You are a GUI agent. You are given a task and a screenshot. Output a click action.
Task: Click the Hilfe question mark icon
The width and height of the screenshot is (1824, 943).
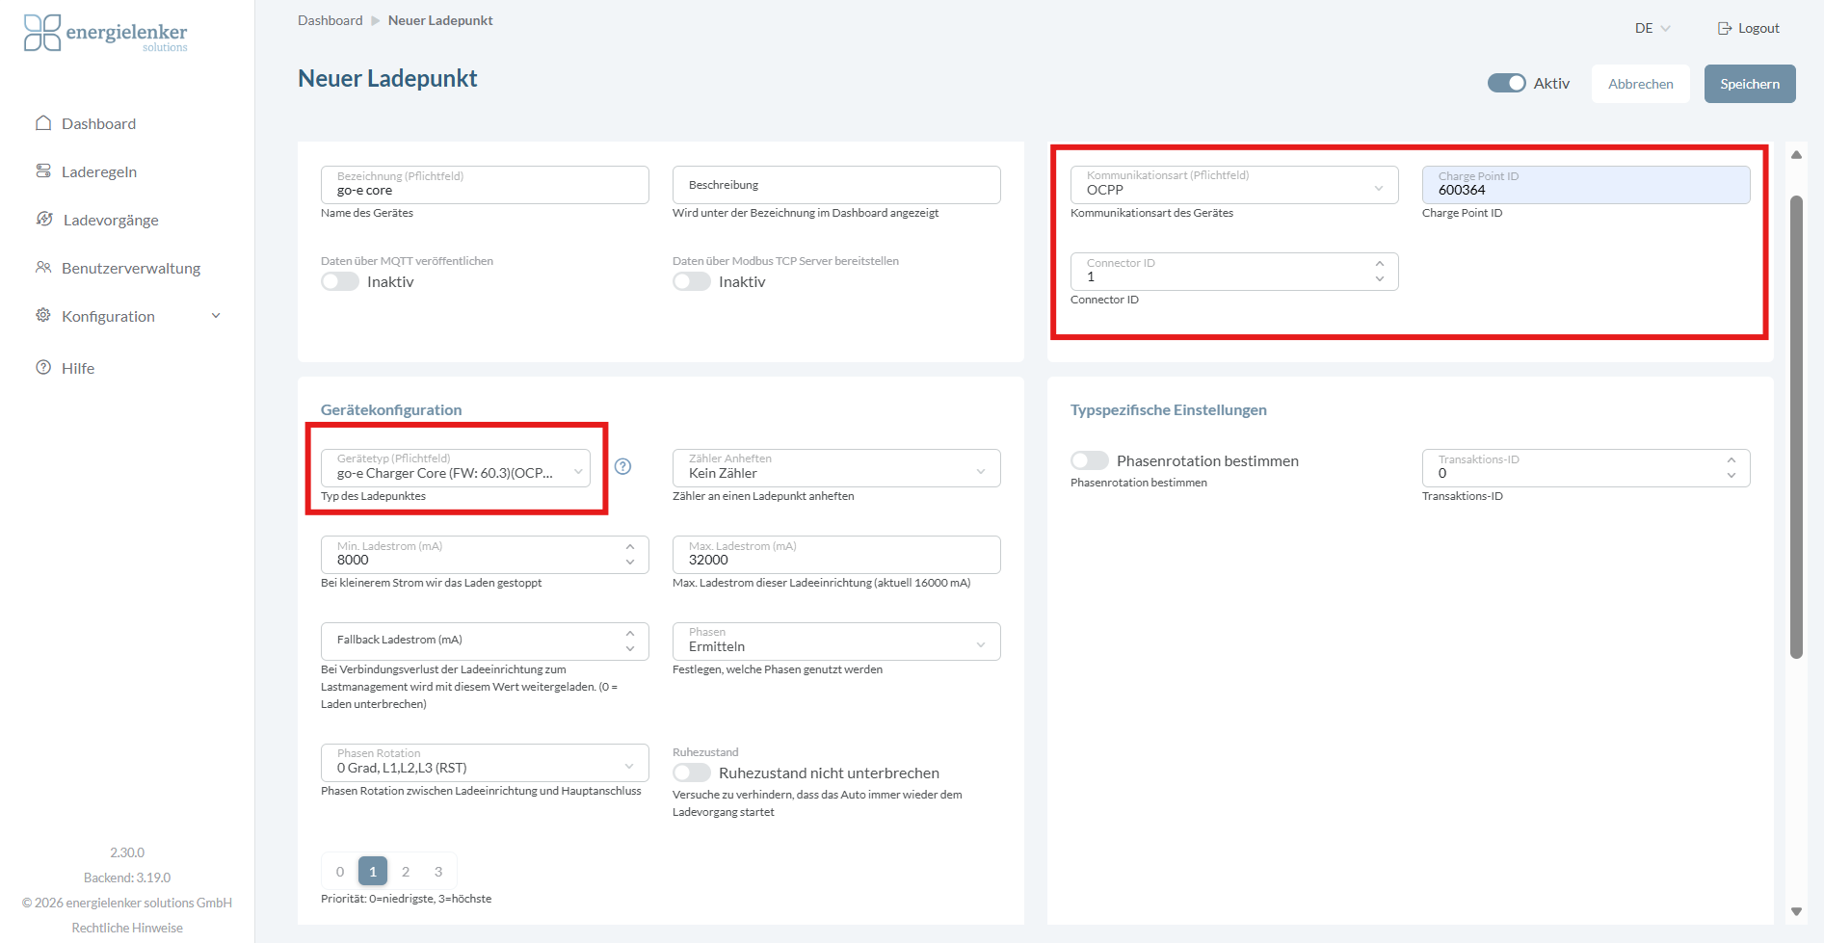tap(43, 368)
